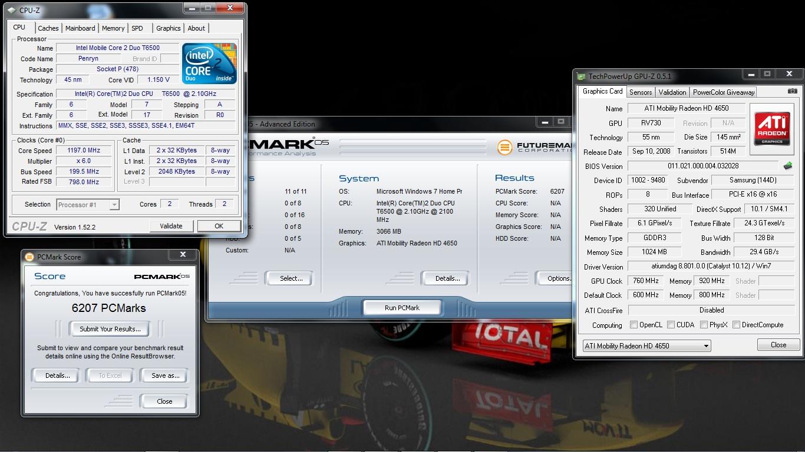
Task: Minimize the CPU-Z window
Action: pyautogui.click(x=192, y=8)
